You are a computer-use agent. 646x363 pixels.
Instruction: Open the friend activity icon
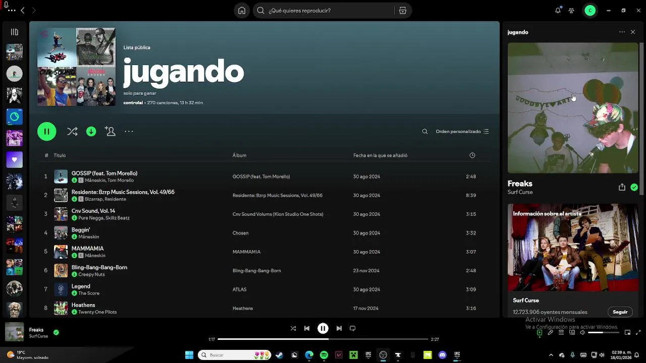click(x=571, y=10)
